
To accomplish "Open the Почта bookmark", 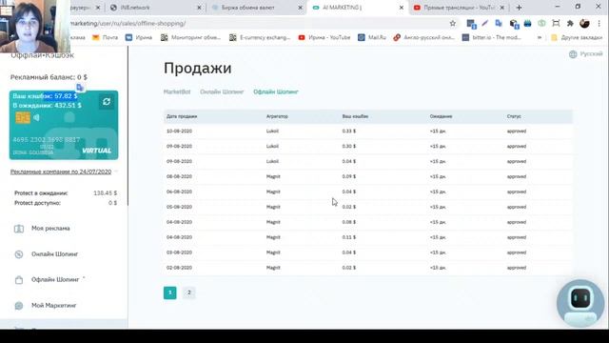I will 105,37.
